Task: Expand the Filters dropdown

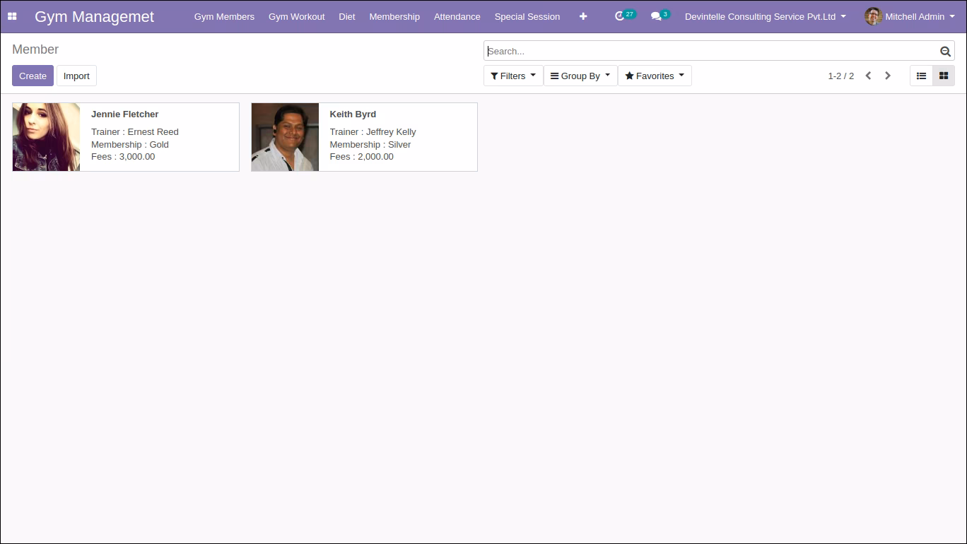Action: point(513,76)
